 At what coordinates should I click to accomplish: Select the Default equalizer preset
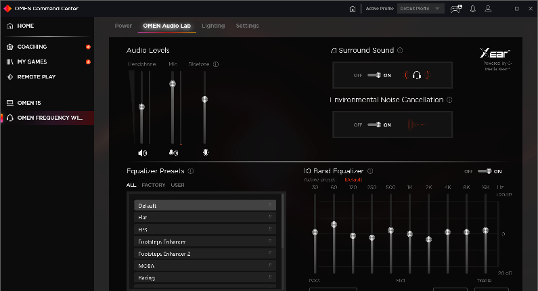(205, 205)
